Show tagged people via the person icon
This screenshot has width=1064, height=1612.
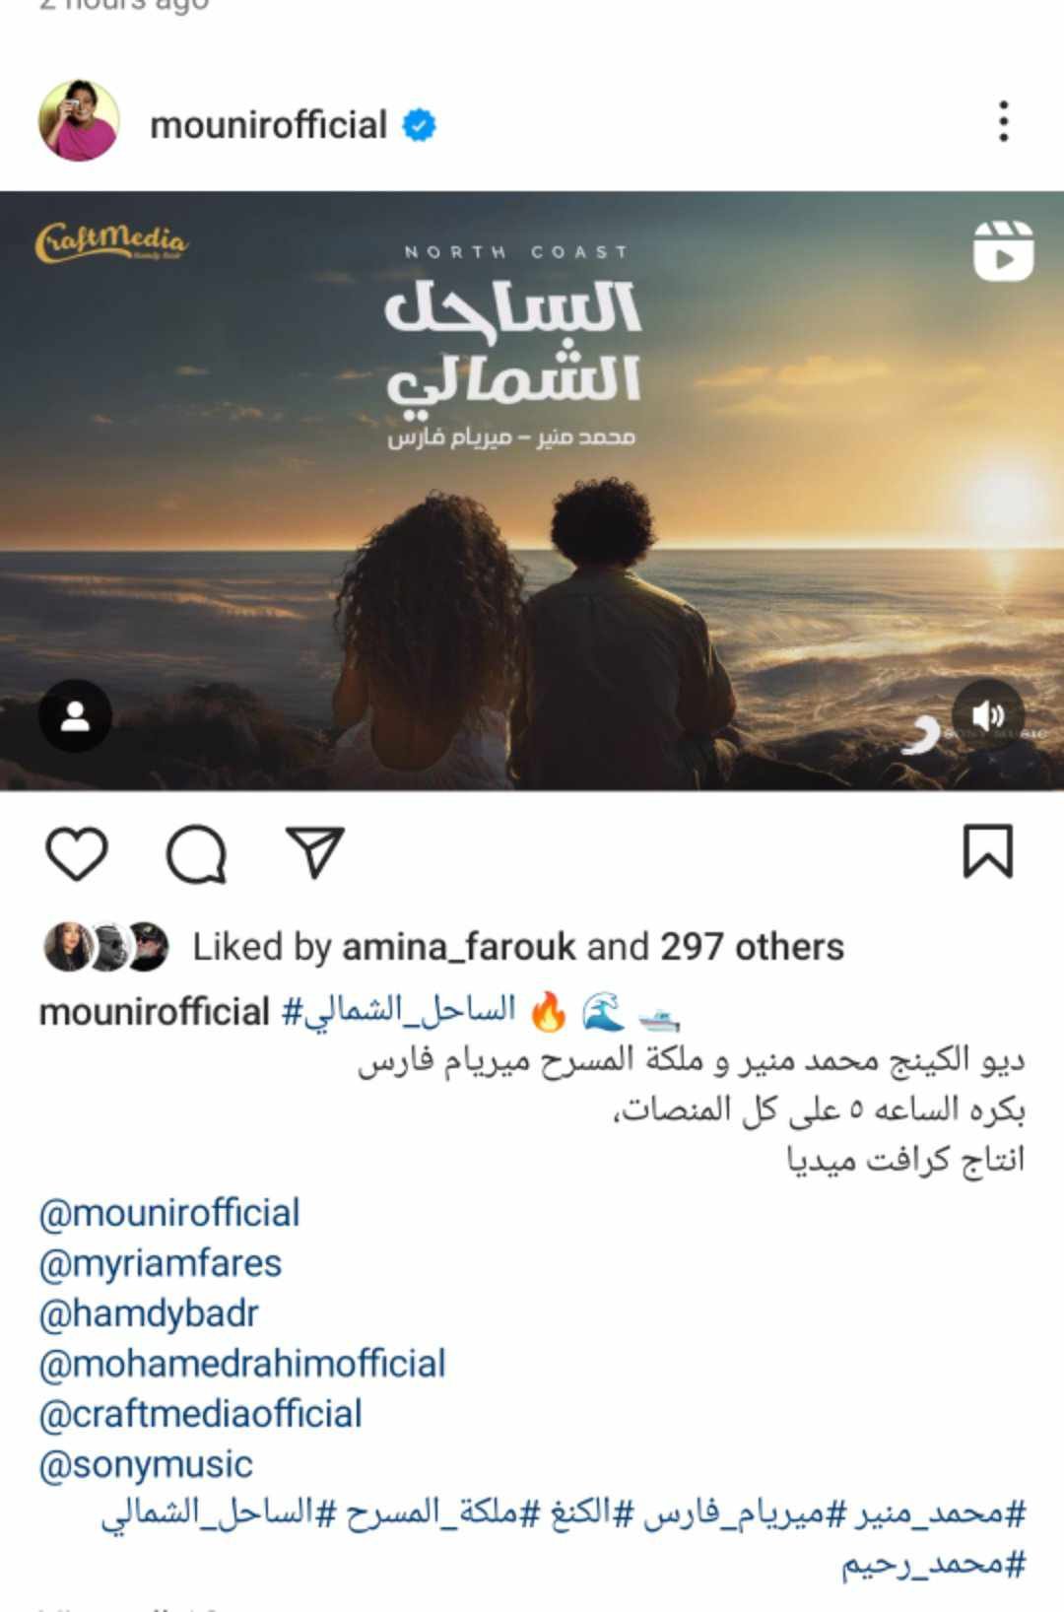[75, 716]
